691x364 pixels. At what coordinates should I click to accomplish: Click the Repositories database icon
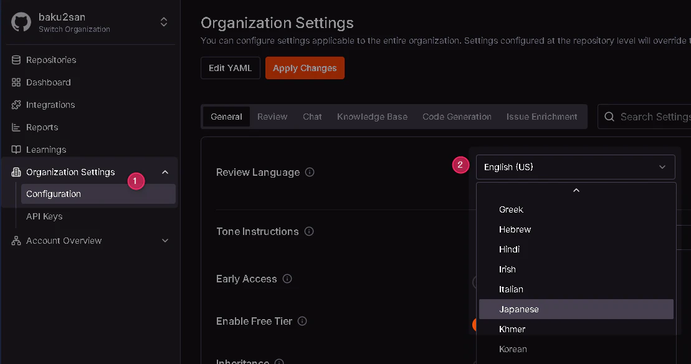16,60
